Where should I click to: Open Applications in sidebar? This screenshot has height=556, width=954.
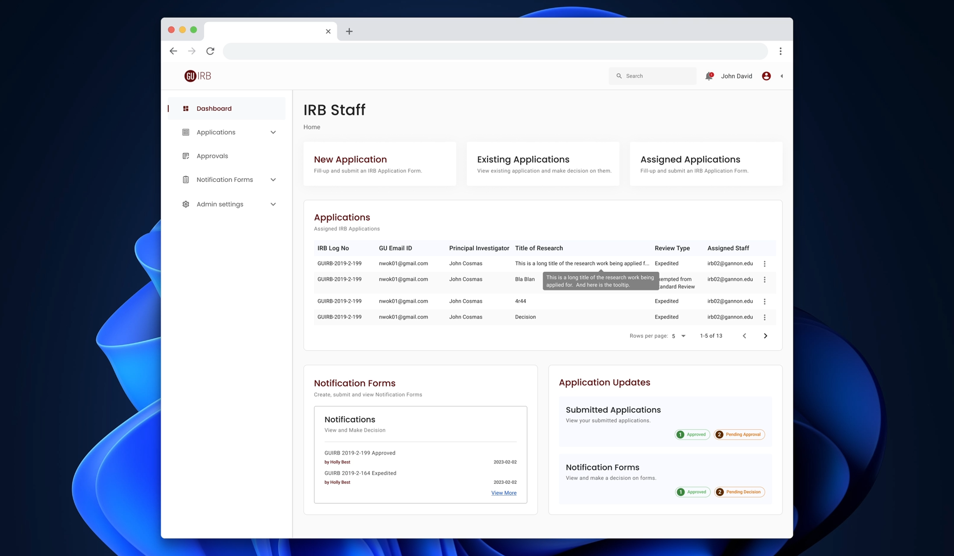pyautogui.click(x=226, y=132)
